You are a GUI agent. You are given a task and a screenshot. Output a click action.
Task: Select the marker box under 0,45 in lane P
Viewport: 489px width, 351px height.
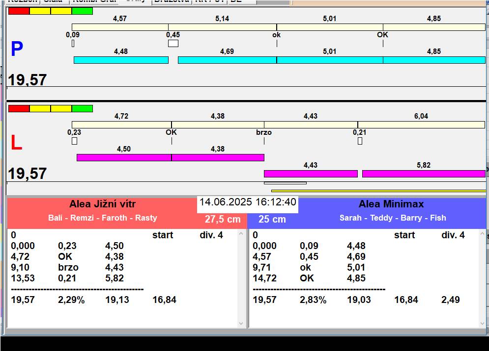pyautogui.click(x=173, y=43)
